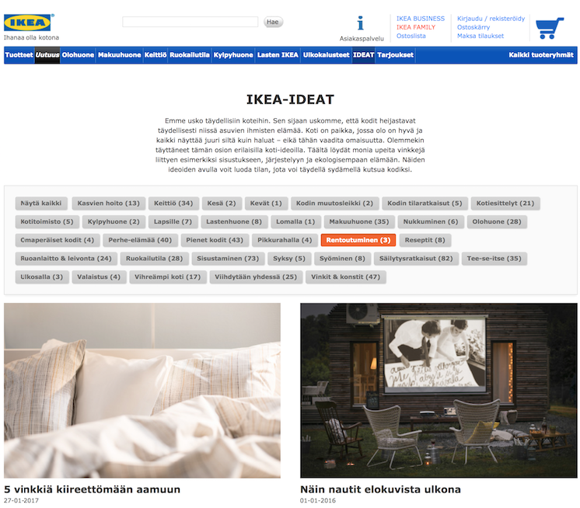
Task: Click Kirjaudu / rekisteröidy link
Action: point(491,19)
